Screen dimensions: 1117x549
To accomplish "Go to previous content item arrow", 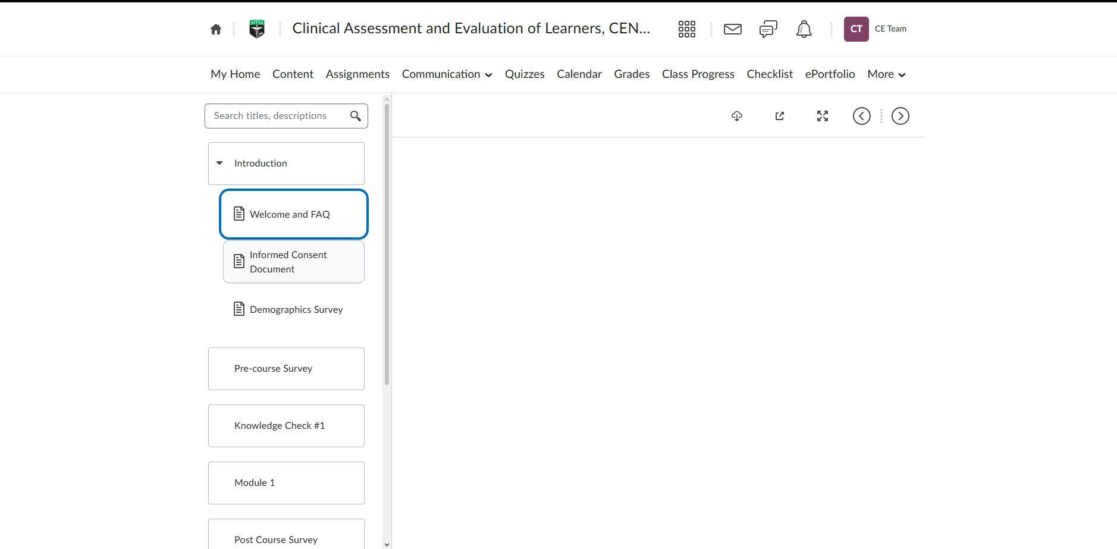I will (862, 116).
